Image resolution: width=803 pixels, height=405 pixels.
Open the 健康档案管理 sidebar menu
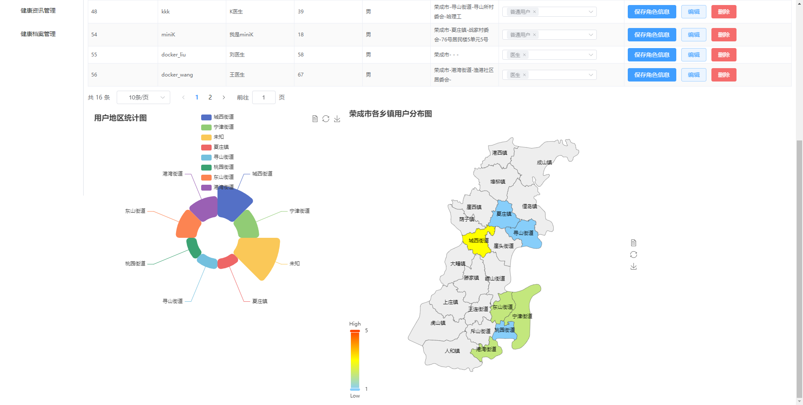pos(38,34)
